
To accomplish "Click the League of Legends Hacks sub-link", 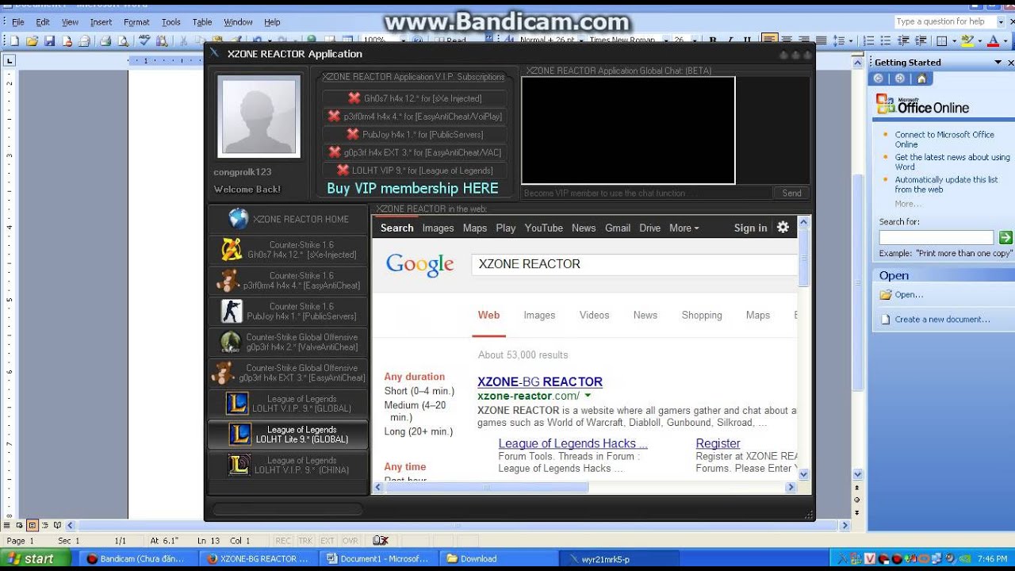I will [573, 443].
